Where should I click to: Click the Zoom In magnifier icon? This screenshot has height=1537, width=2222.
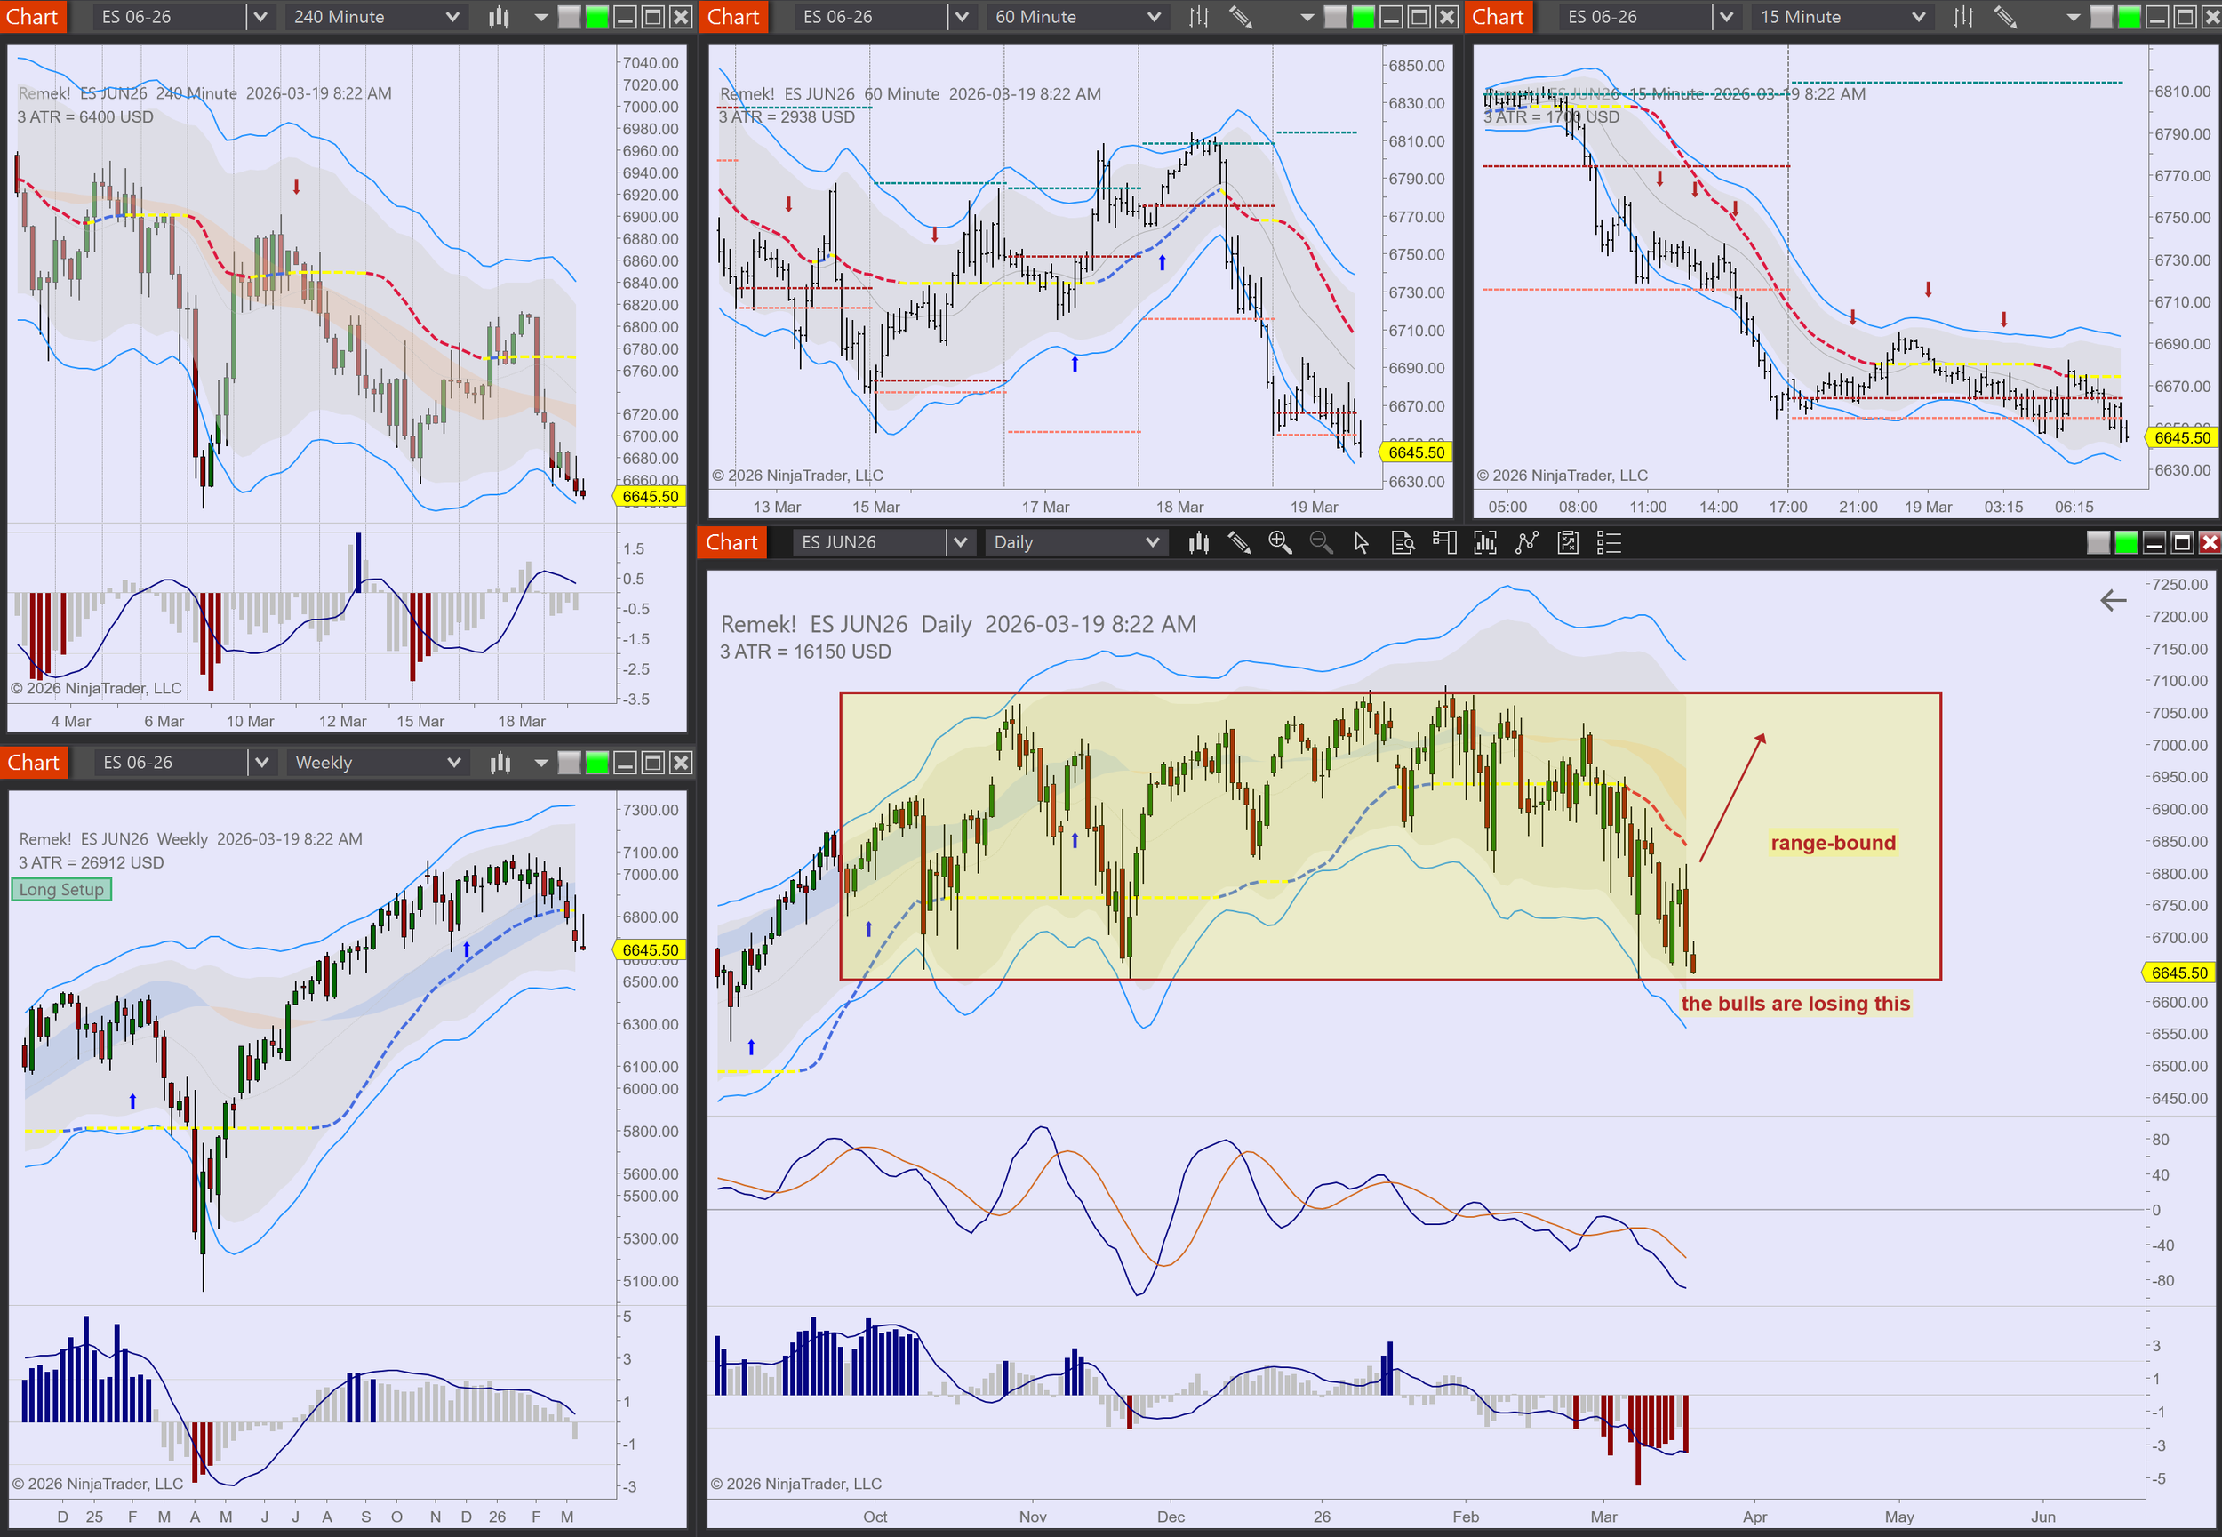click(x=1280, y=543)
